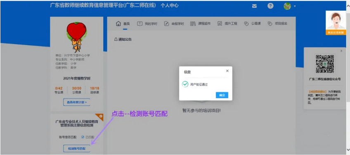Click 18/18 选修课 hours value
Image resolution: width=350 pixels, height=155 pixels.
(95, 88)
